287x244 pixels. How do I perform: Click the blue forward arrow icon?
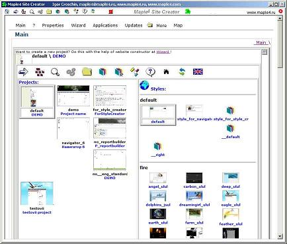click(23, 72)
